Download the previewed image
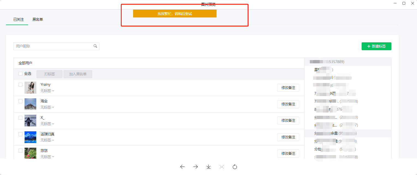The image size is (417, 175). tap(208, 167)
